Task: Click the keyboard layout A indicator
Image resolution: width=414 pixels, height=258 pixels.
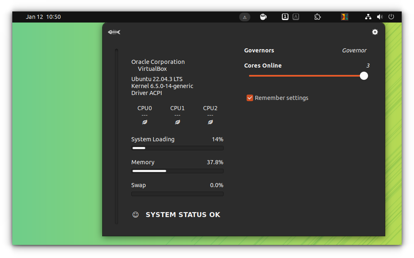Action: (x=296, y=17)
